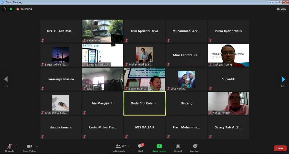Click the Recording indicator
The width and height of the screenshot is (289, 154).
point(24,9)
